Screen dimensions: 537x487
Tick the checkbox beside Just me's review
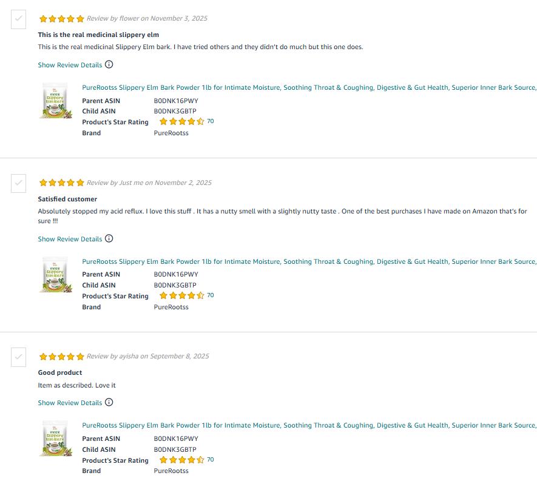pos(19,183)
